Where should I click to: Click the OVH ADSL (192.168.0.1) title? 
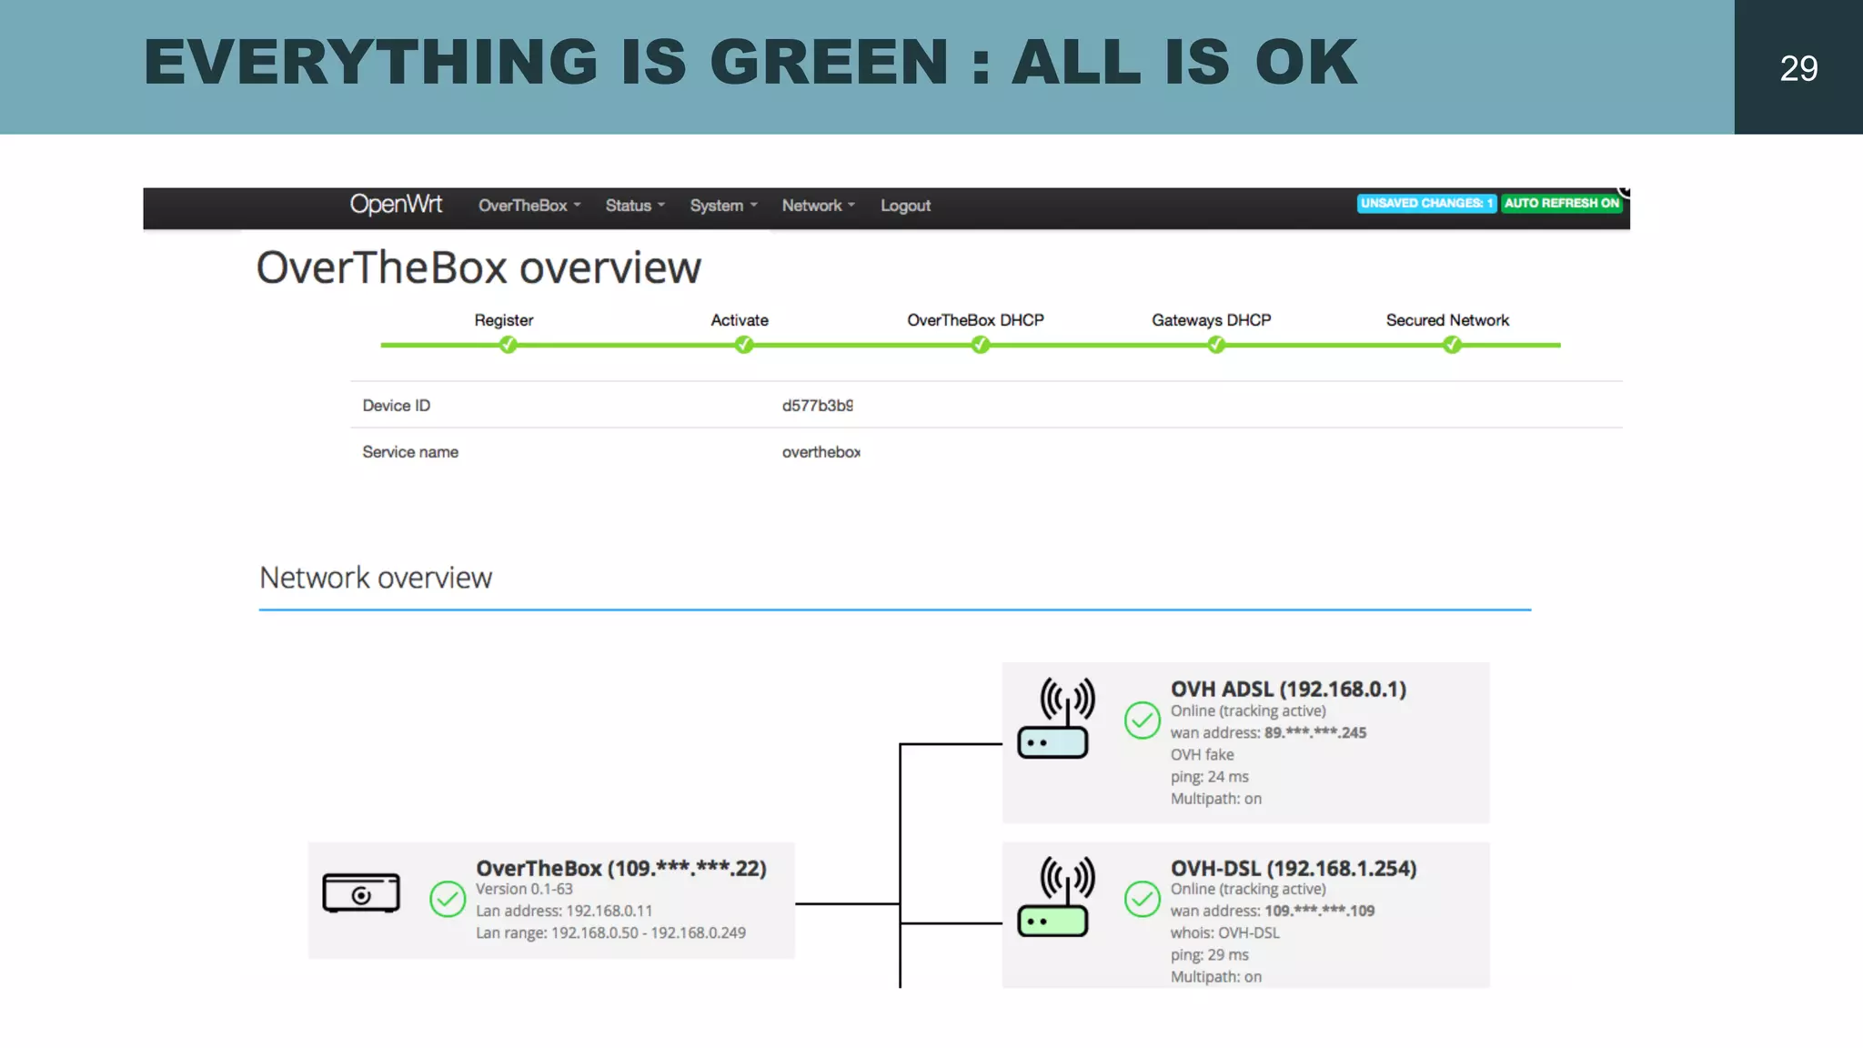coord(1288,689)
